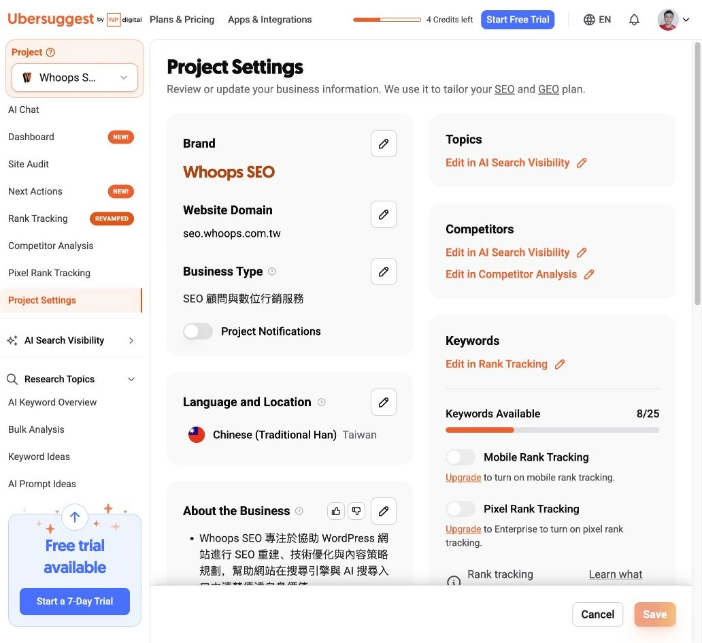The height and width of the screenshot is (643, 702).
Task: Collapse the Research Topics section
Action: [131, 379]
